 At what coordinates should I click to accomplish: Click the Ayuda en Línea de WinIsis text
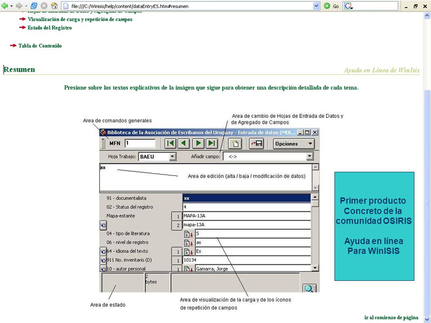(382, 70)
